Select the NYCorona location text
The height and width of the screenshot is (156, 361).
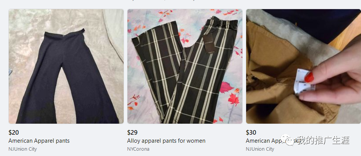tap(138, 149)
